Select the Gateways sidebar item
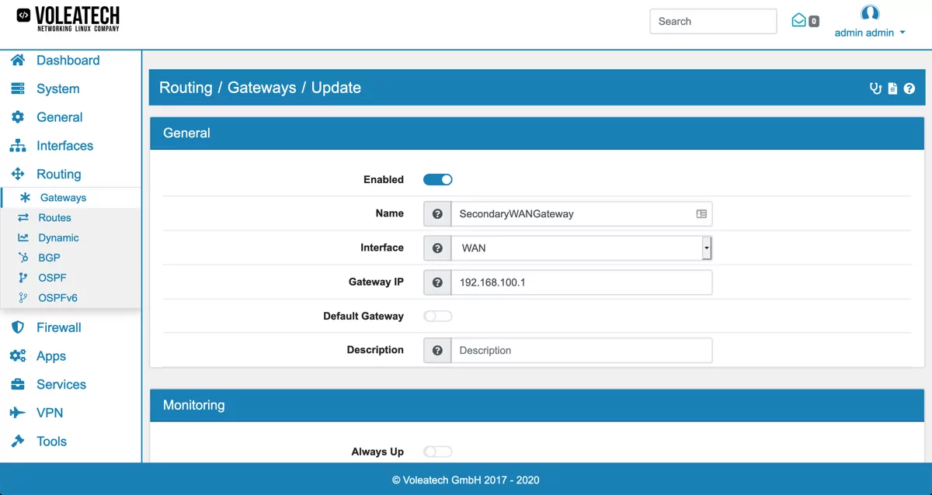Screen dimensions: 932x495 point(63,197)
